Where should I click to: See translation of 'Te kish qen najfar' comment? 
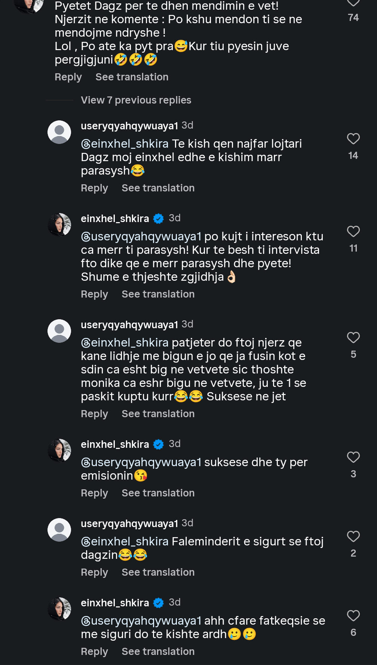pyautogui.click(x=158, y=188)
